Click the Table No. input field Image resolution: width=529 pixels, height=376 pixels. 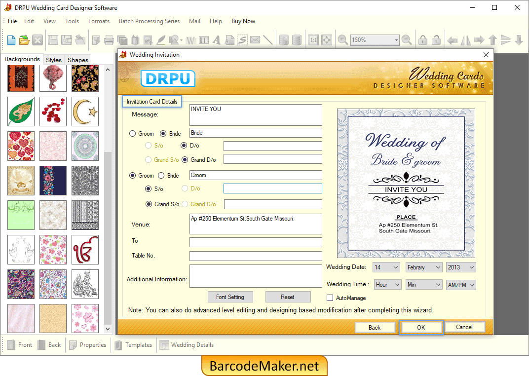point(256,256)
